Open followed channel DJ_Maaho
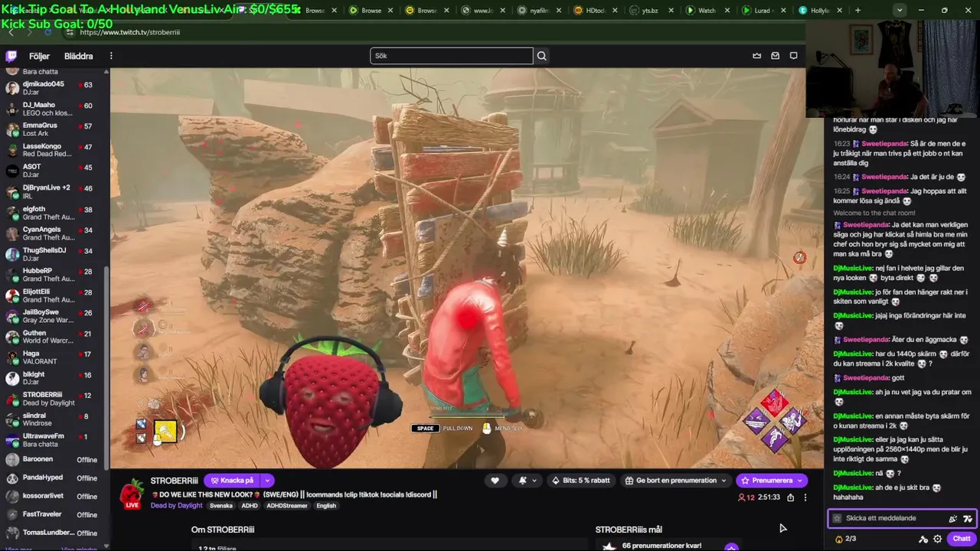 point(54,109)
